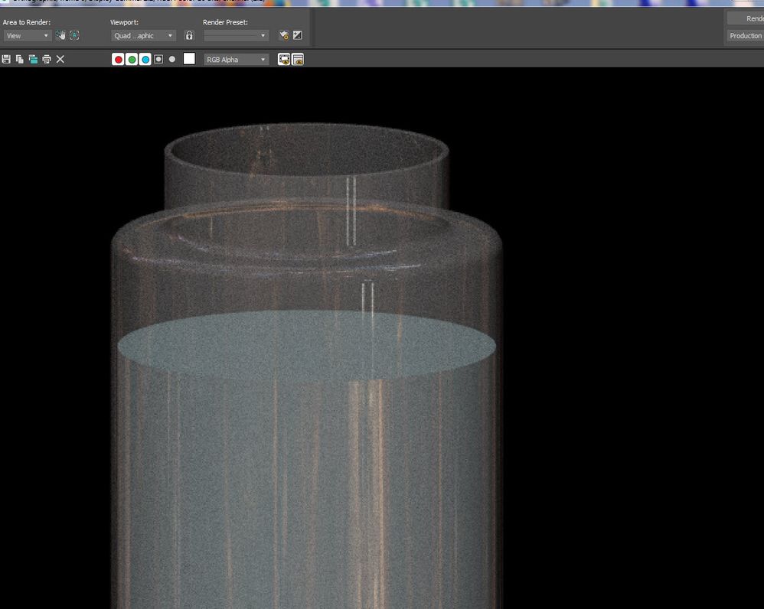This screenshot has width=764, height=609.
Task: Save the rendered image
Action: pos(6,60)
